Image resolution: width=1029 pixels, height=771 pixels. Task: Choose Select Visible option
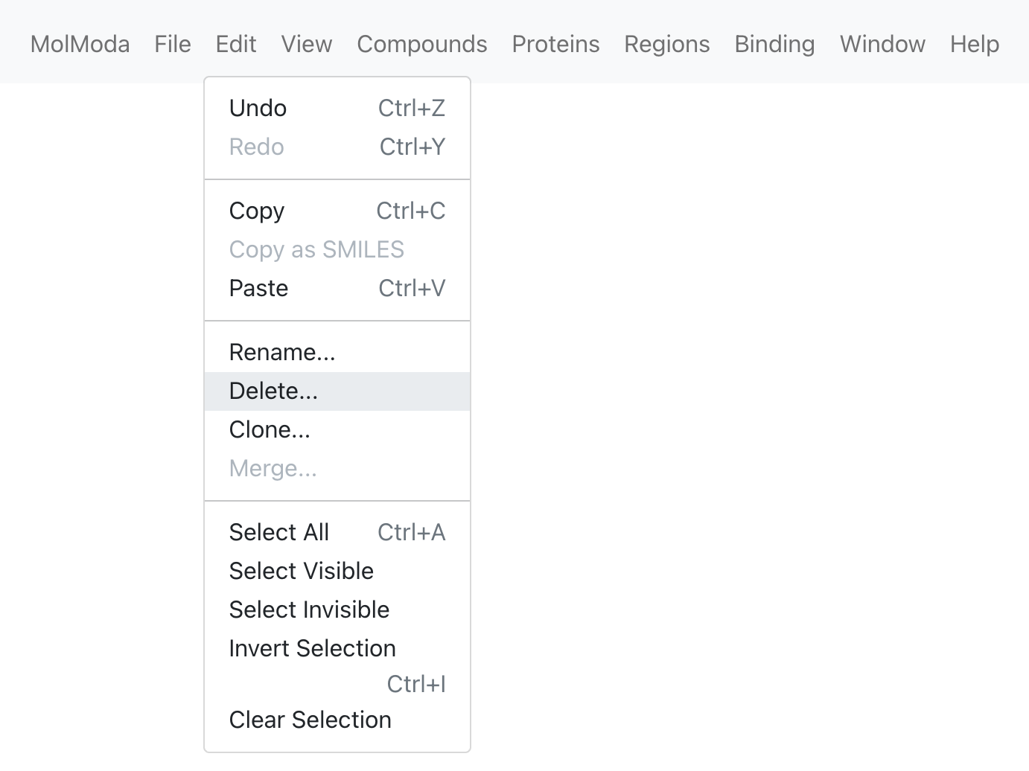(337, 571)
